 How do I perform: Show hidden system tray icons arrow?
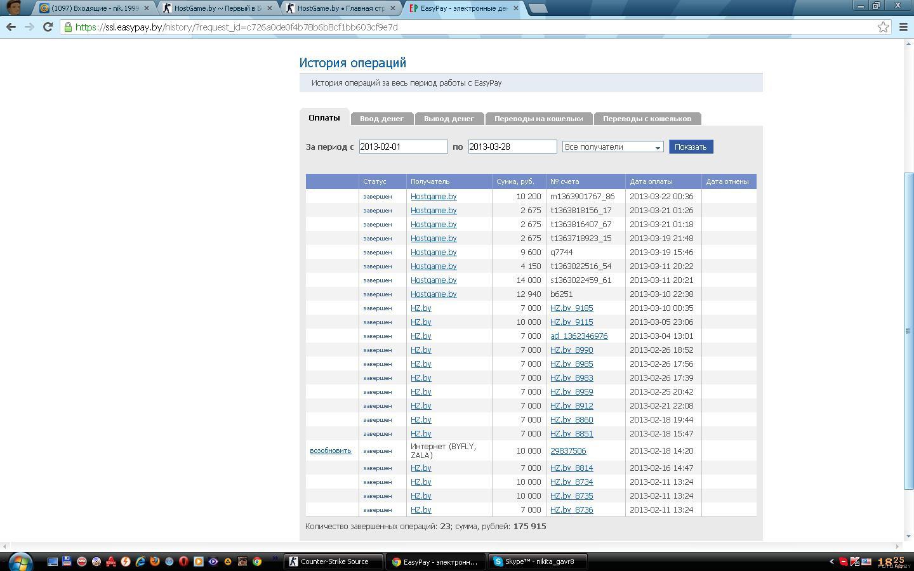coord(831,561)
